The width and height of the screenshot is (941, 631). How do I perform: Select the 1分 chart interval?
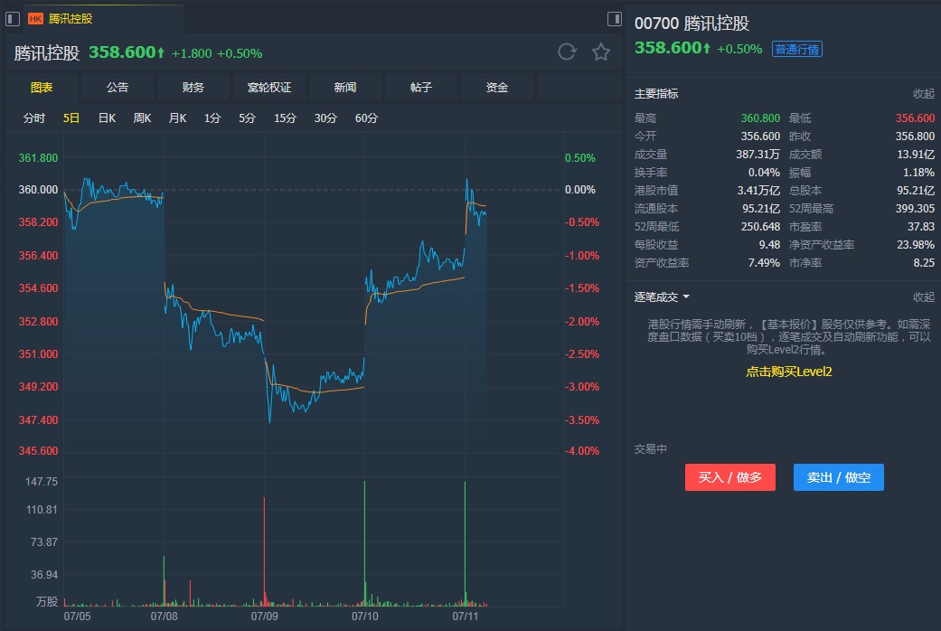[212, 118]
